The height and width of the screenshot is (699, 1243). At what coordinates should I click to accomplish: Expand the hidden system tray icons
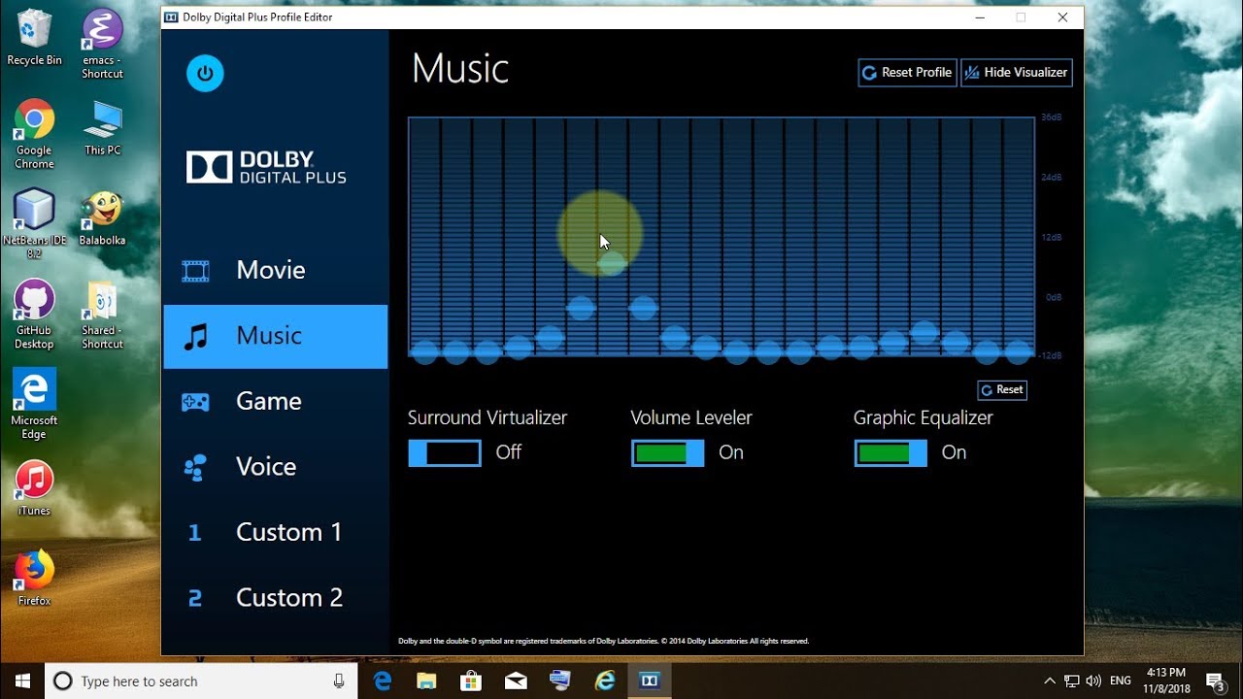(1049, 682)
